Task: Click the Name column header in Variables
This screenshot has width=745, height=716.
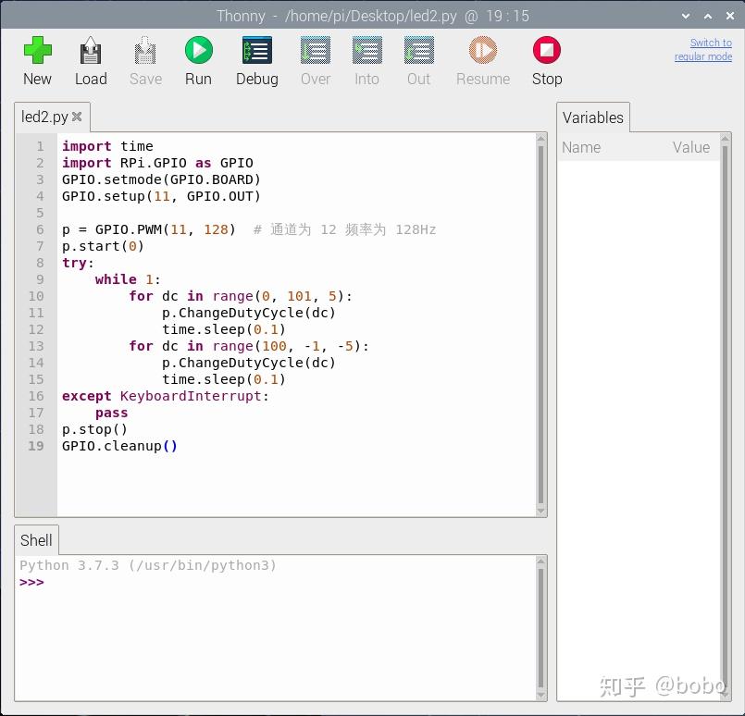Action: click(581, 147)
